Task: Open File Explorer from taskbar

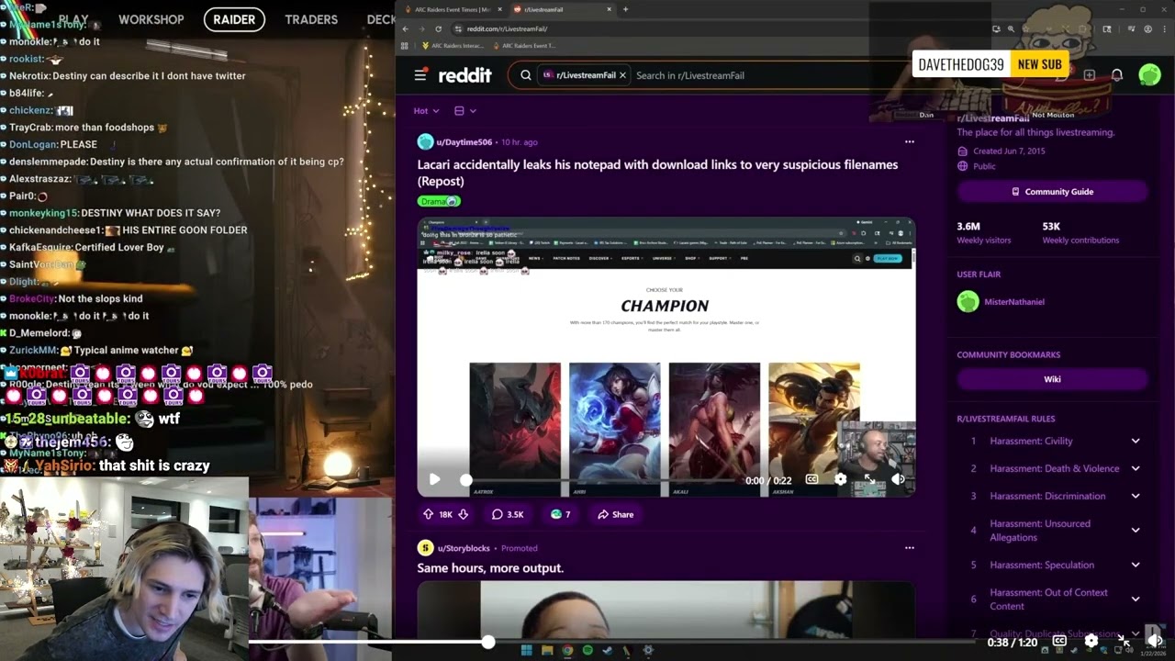Action: [547, 651]
